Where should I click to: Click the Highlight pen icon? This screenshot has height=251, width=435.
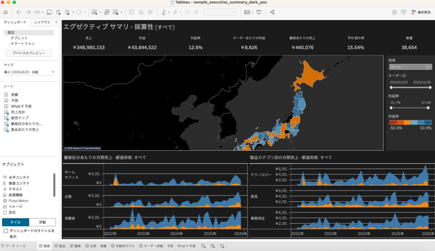164,12
